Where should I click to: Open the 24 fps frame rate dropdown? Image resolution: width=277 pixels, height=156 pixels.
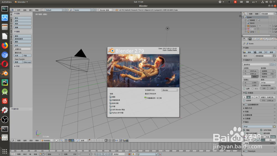click(268, 83)
